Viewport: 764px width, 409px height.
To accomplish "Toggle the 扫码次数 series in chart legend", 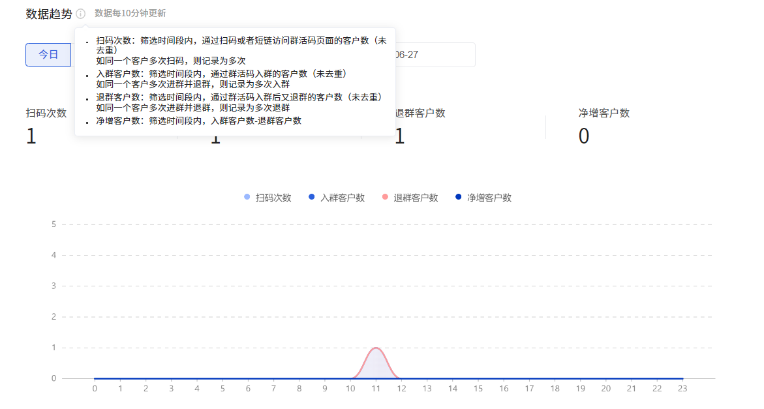I will 267,198.
